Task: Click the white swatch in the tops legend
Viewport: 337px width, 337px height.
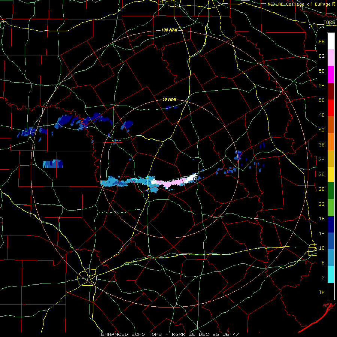Action: coord(331,41)
